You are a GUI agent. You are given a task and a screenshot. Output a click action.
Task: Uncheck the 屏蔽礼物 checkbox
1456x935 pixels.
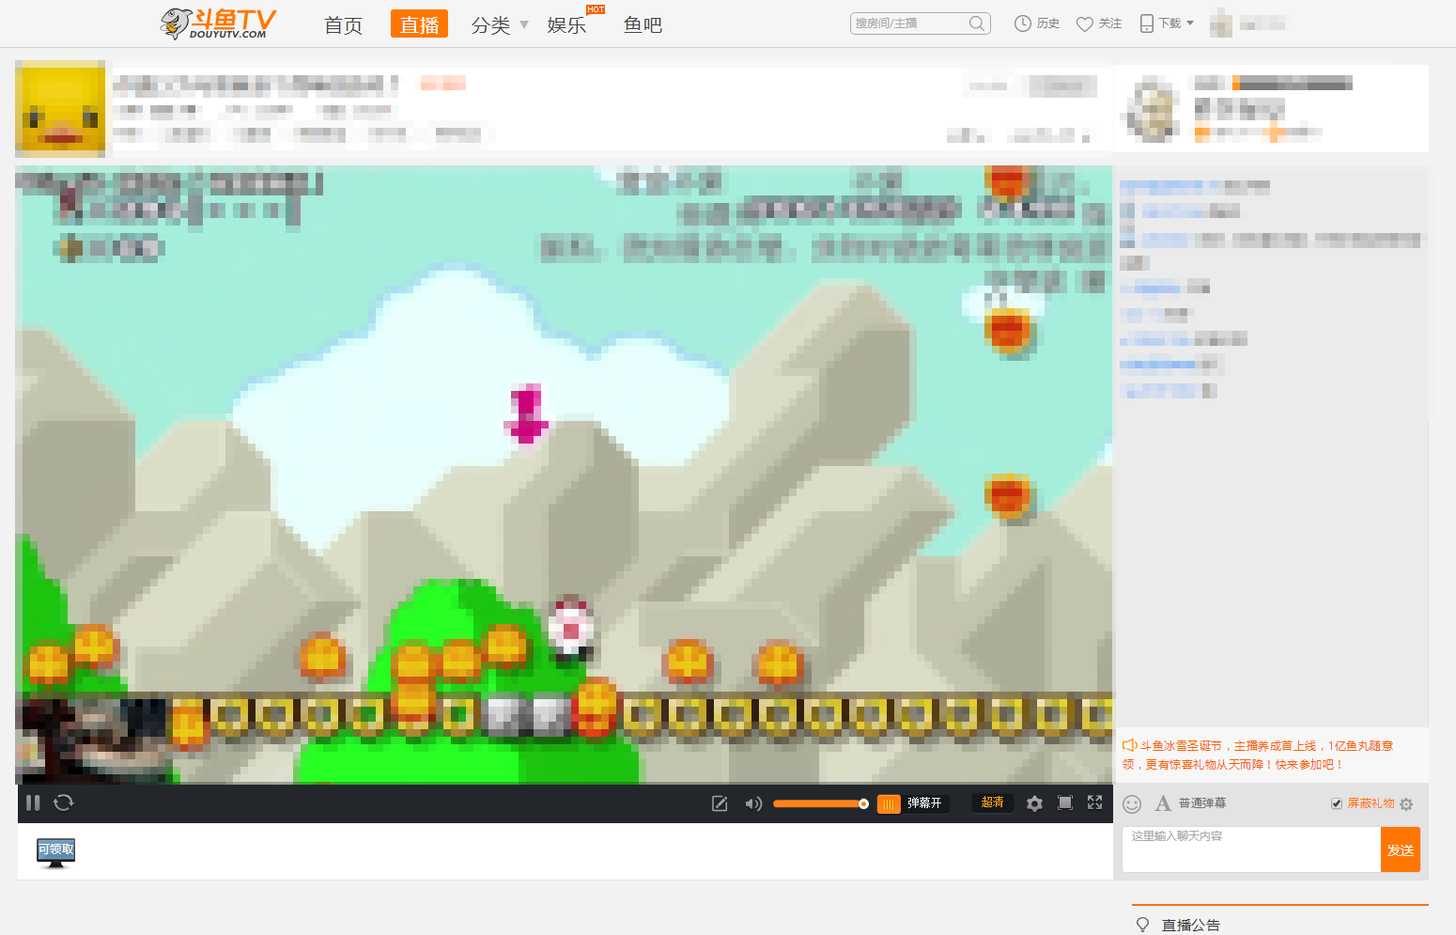pyautogui.click(x=1337, y=803)
